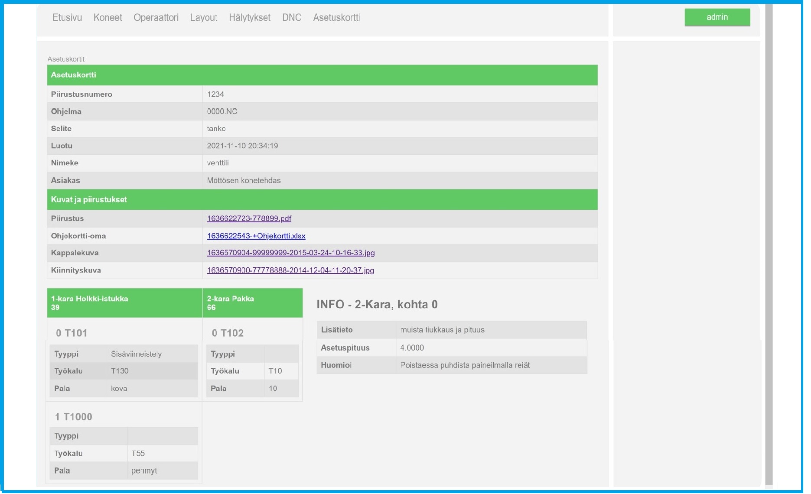This screenshot has width=811, height=494.
Task: Click the 0 T101 tool heading
Action: [x=72, y=333]
